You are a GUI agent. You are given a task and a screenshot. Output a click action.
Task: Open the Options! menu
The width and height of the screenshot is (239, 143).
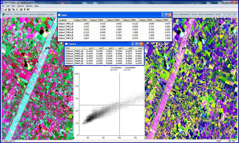click(x=21, y=6)
